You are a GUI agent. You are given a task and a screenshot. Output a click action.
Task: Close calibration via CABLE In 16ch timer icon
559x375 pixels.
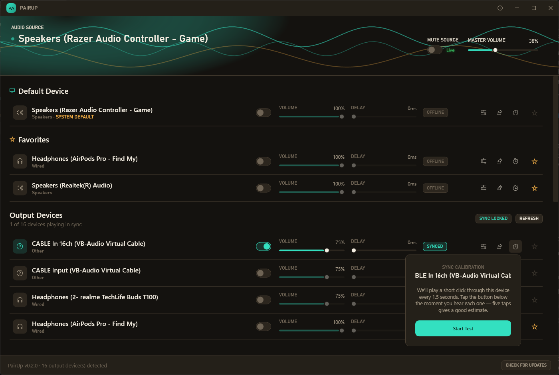pyautogui.click(x=515, y=247)
